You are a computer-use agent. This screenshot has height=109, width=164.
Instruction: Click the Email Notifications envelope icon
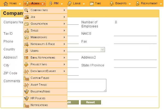coord(26,58)
